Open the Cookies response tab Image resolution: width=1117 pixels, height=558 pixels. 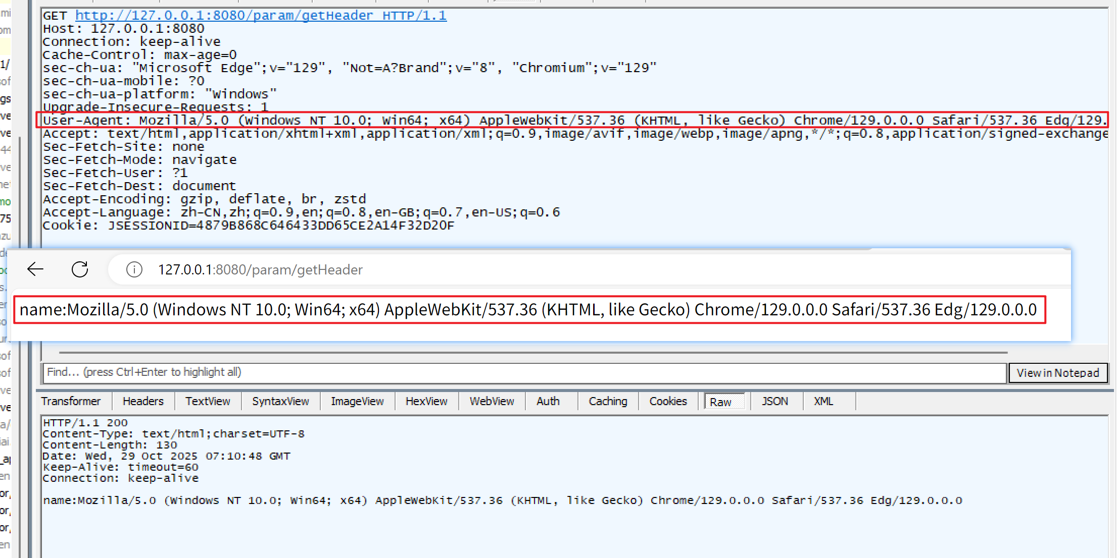[668, 401]
